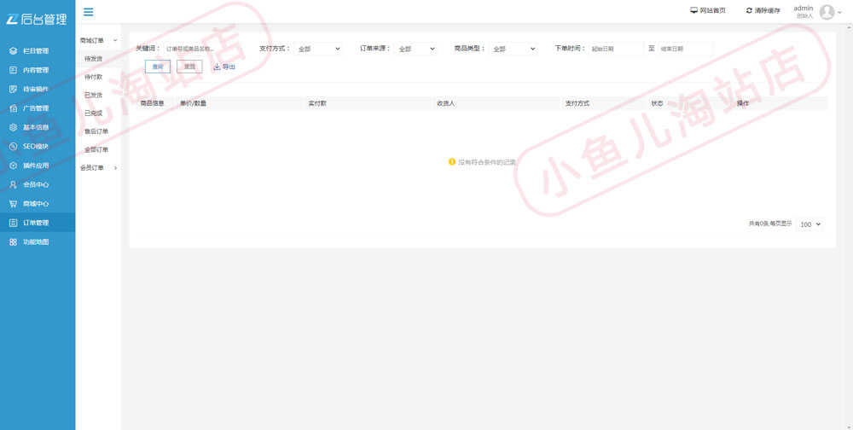Click the 实付款 column header
The image size is (853, 430).
coord(317,103)
